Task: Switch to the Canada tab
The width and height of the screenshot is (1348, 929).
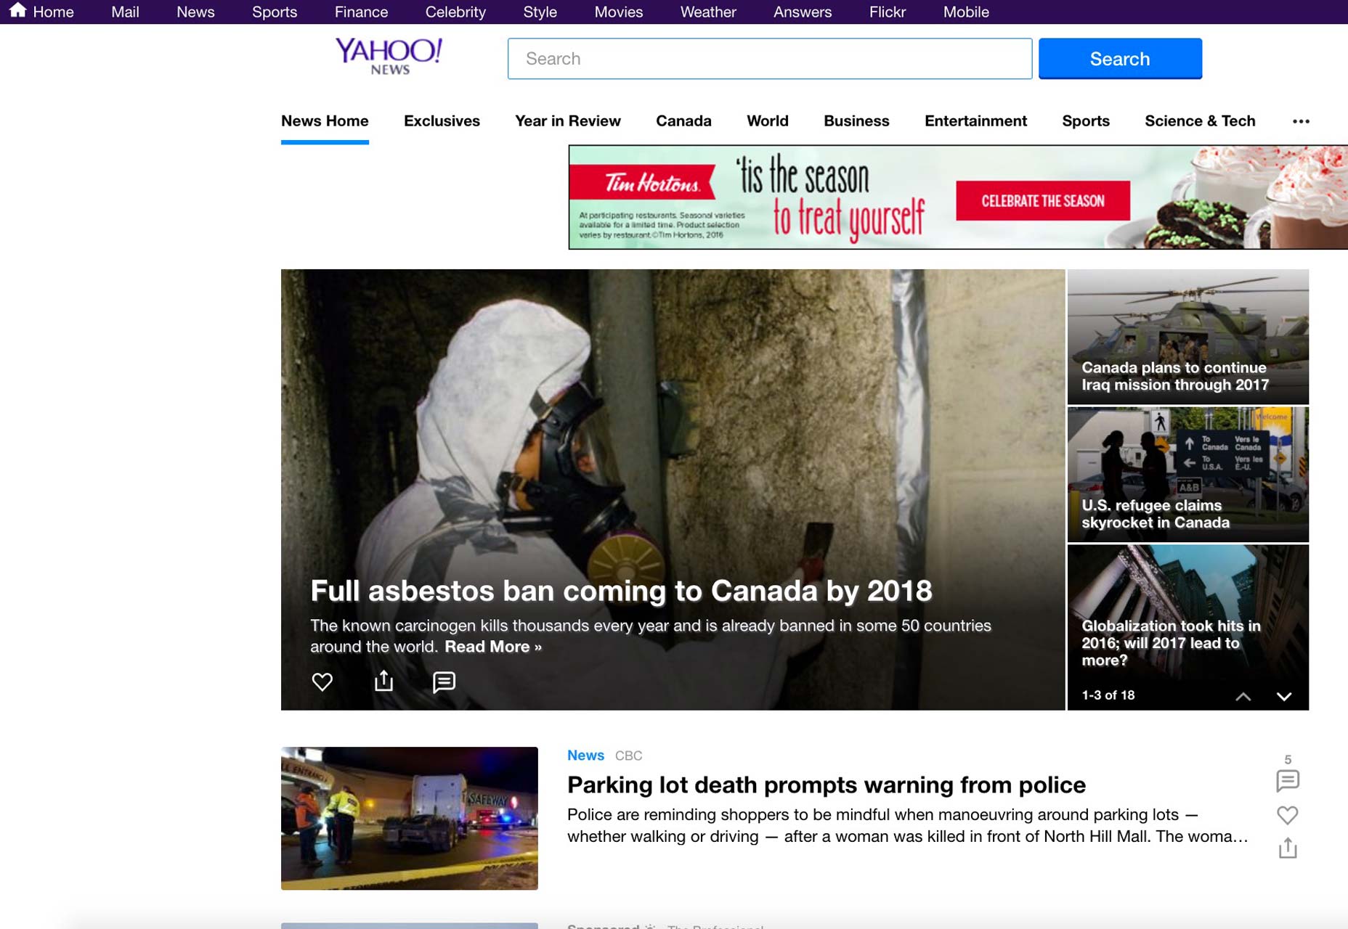Action: point(683,121)
